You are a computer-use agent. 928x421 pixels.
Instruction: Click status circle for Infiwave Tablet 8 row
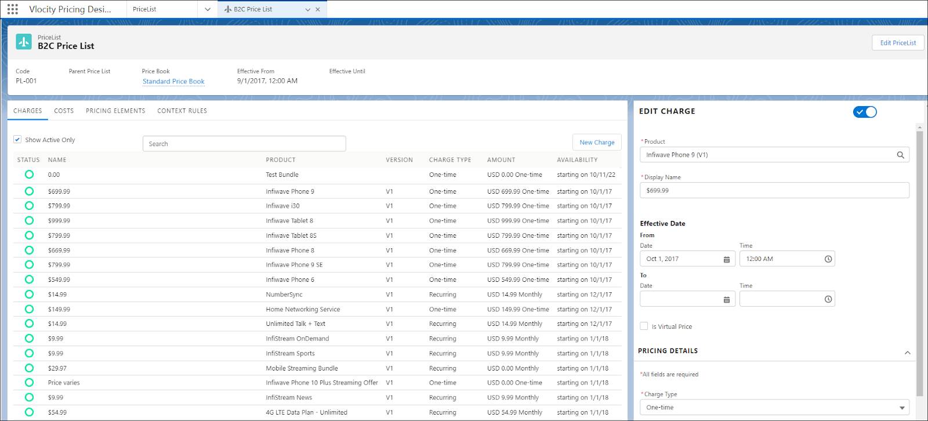29,220
